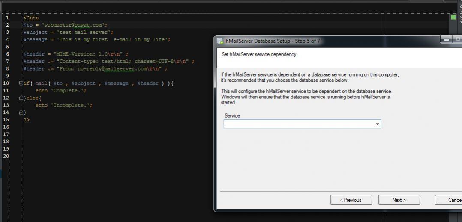This screenshot has width=462, height=222.
Task: Click the Content-type header string on line 7
Action: pyautogui.click(x=124, y=62)
